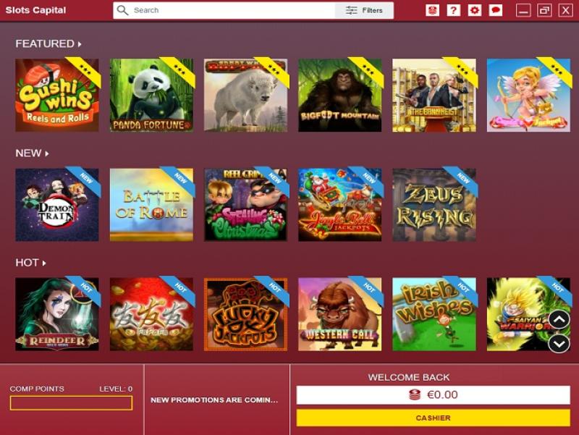This screenshot has height=435, width=579.
Task: Open the chips cashier icon in top bar
Action: coord(432,10)
